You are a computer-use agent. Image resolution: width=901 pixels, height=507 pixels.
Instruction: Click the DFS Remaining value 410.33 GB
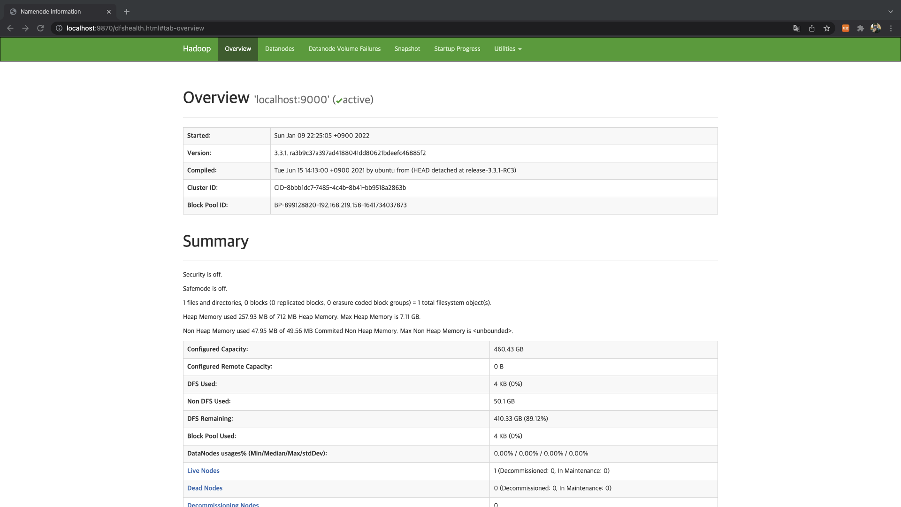(521, 419)
